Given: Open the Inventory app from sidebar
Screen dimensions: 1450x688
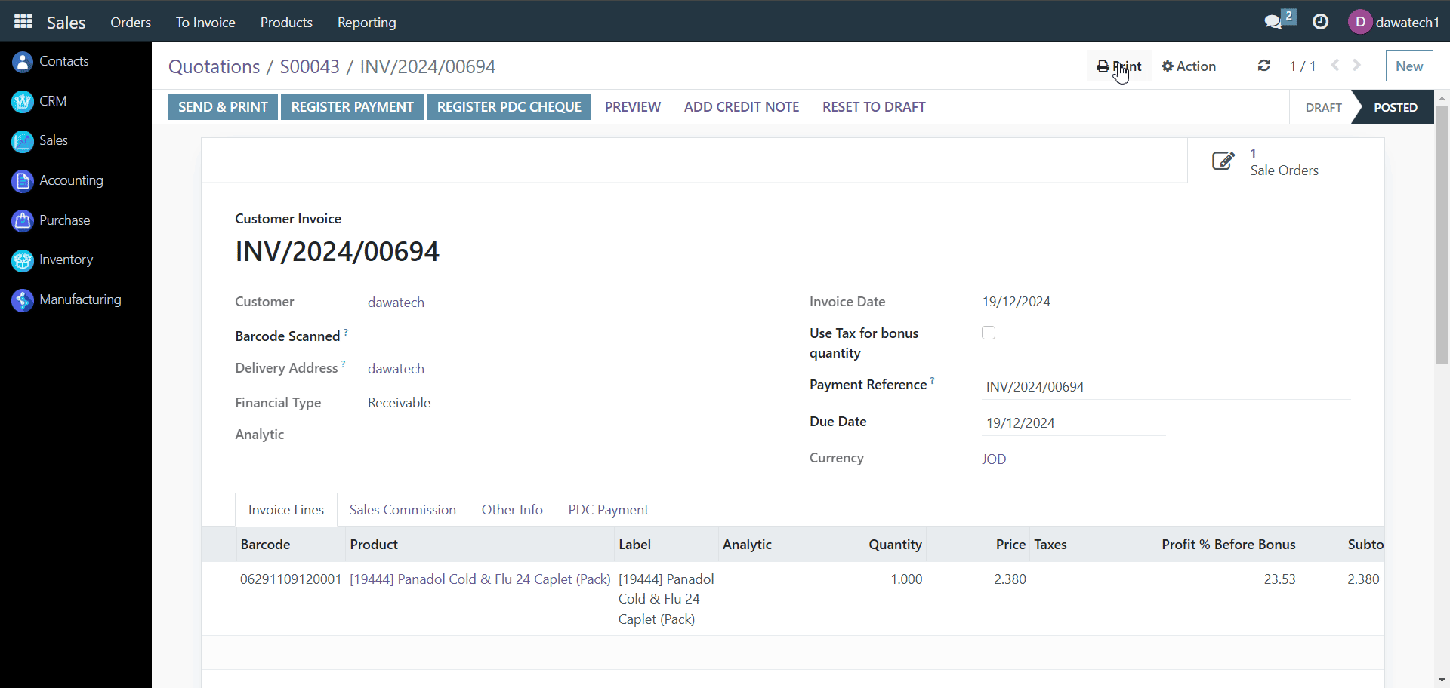Looking at the screenshot, I should point(52,260).
